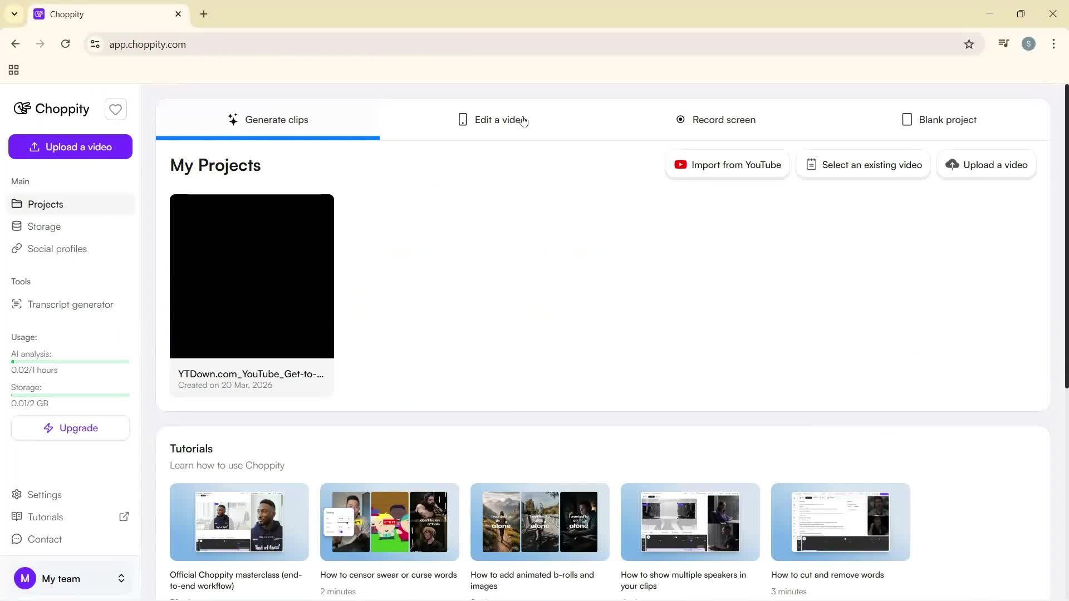This screenshot has height=601, width=1069.
Task: Click the Upgrade button
Action: 70,427
